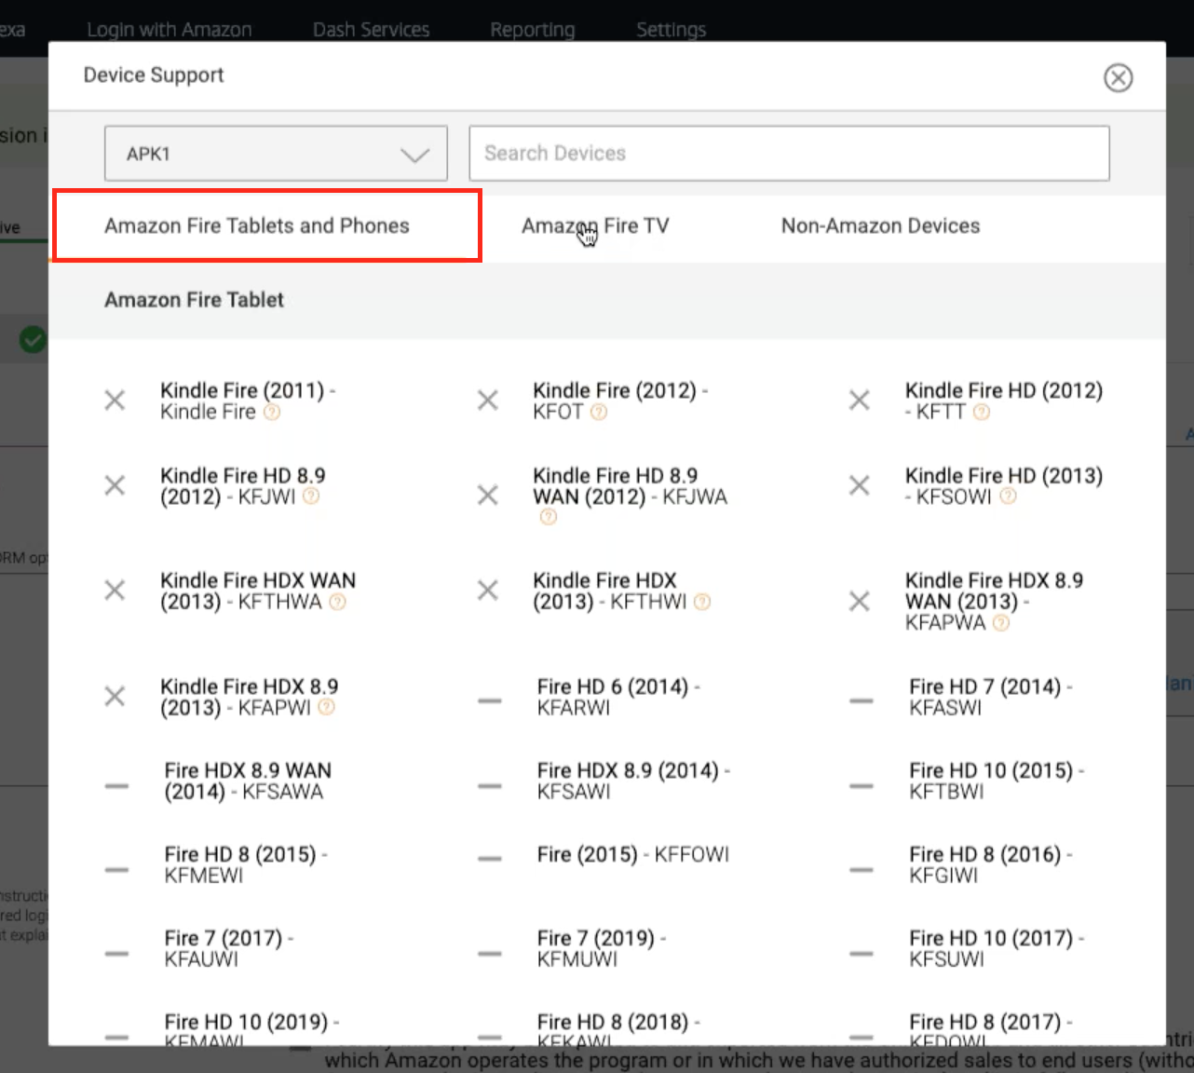The height and width of the screenshot is (1073, 1194).
Task: Click dash icon beside Fire HD 7 (2014)
Action: [862, 700]
